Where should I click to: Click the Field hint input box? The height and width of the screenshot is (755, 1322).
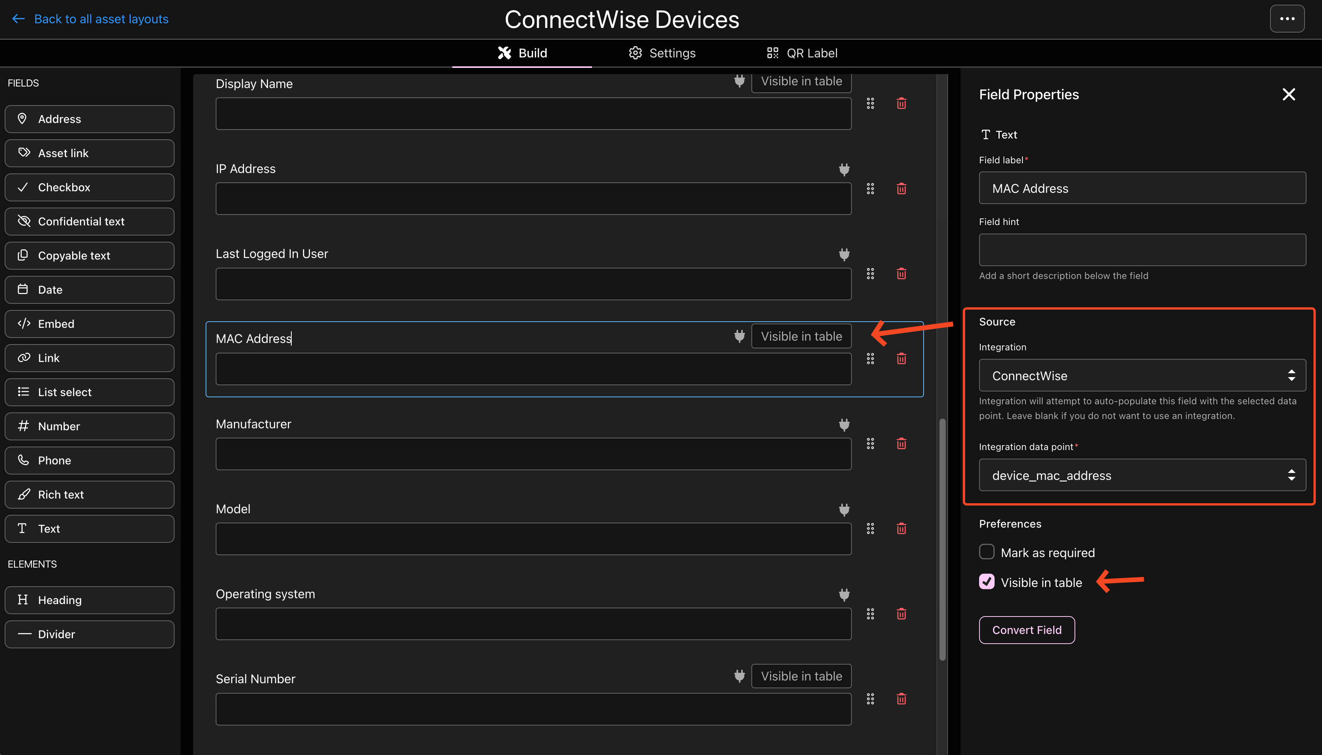tap(1142, 250)
